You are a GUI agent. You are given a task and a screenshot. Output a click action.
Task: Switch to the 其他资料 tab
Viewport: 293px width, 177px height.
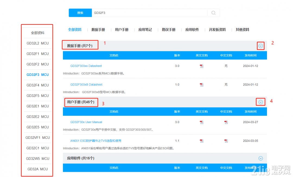(242, 30)
